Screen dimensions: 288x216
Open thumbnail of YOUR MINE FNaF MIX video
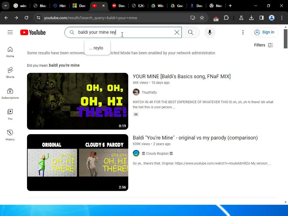(x=78, y=101)
